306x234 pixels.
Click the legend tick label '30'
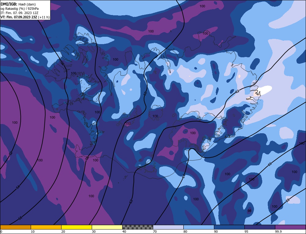(94, 232)
